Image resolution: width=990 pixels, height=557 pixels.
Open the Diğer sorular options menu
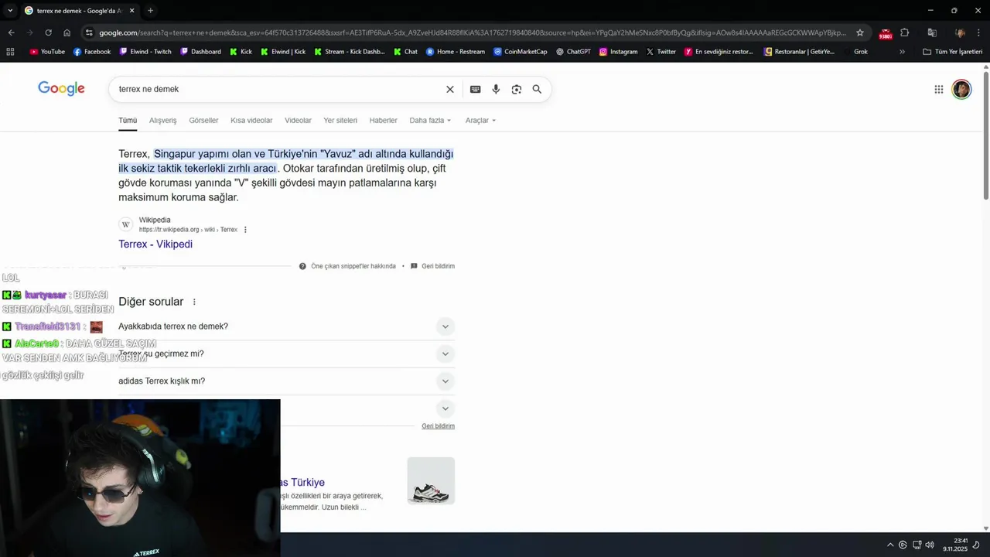click(x=194, y=302)
